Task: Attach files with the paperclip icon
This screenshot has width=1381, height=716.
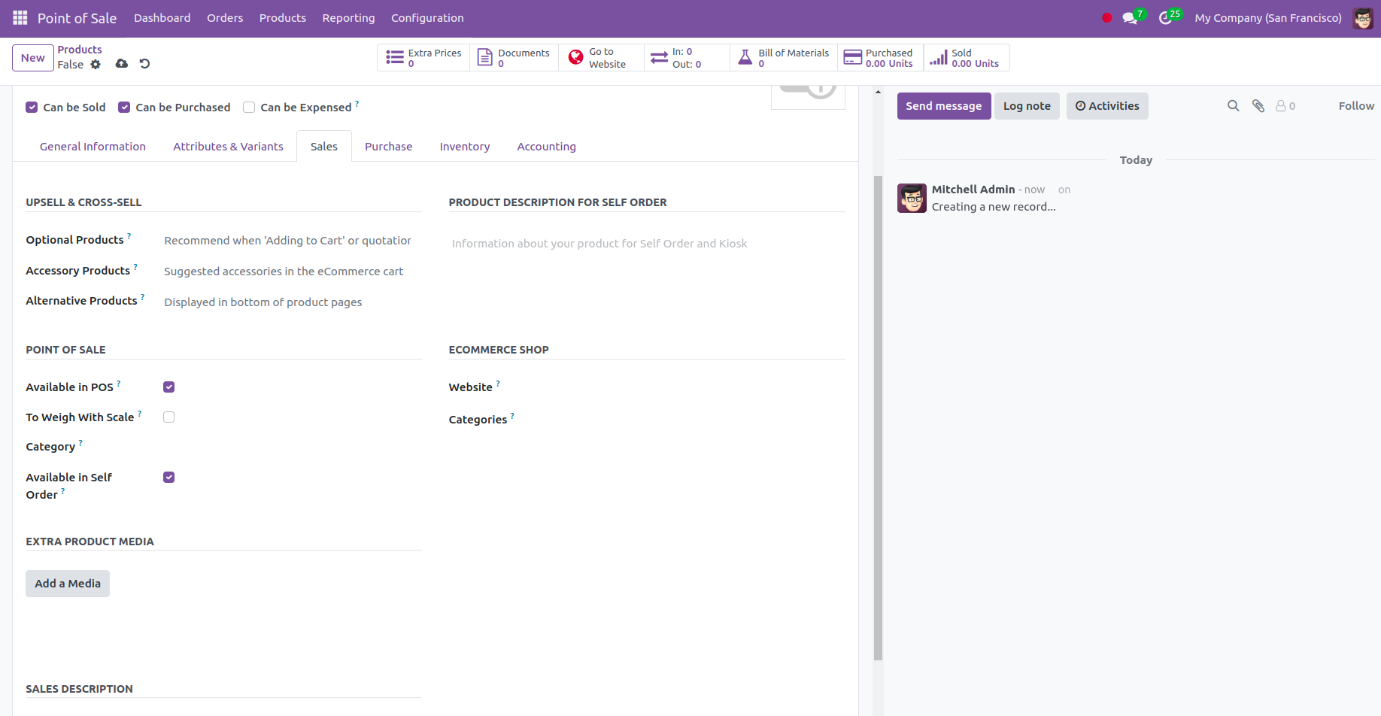Action: (x=1258, y=106)
